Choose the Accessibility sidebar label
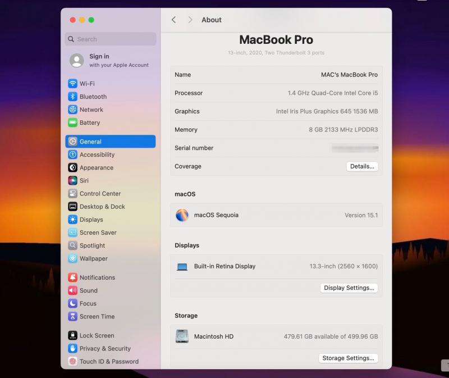The width and height of the screenshot is (449, 378). click(x=97, y=155)
